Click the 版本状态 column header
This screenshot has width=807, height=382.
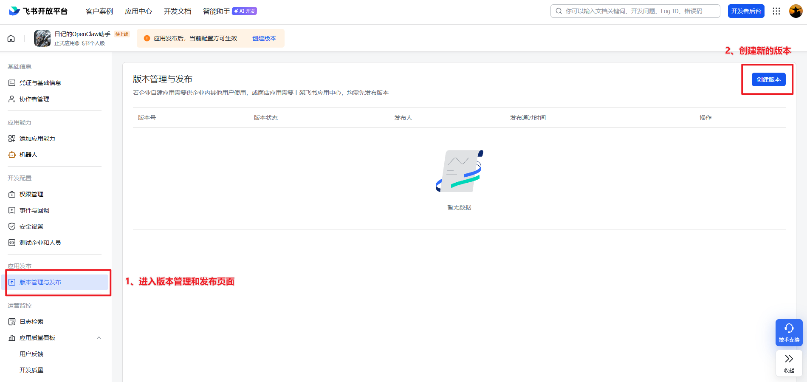tap(266, 118)
